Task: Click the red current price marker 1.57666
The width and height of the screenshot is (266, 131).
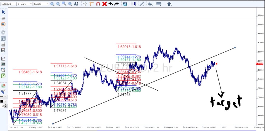Action: [259, 64]
